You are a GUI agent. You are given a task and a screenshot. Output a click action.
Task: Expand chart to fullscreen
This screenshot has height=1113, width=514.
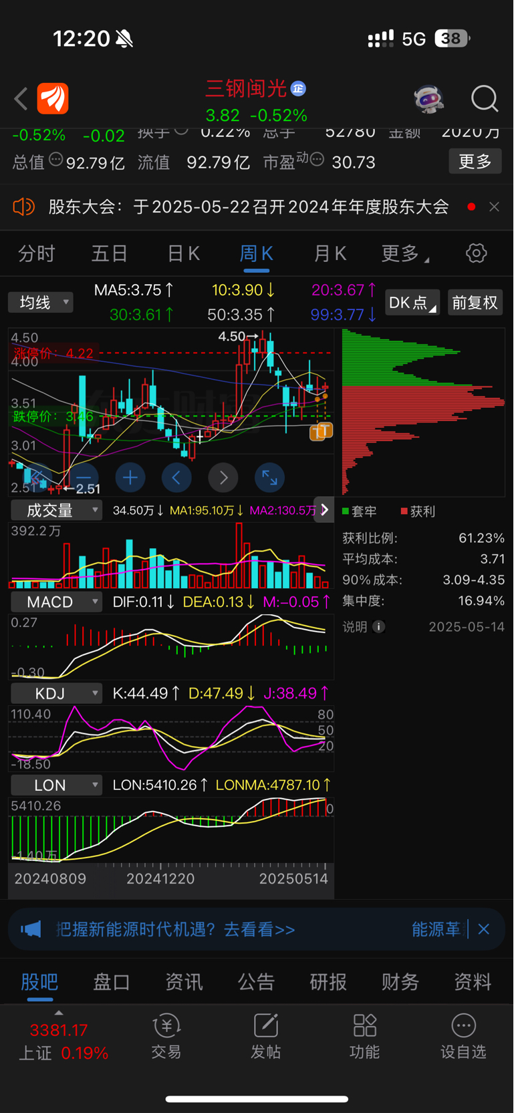pyautogui.click(x=270, y=477)
